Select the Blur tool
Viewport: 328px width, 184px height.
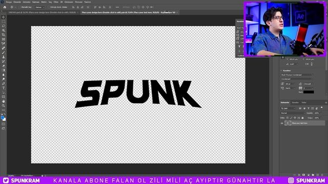pos(4,75)
